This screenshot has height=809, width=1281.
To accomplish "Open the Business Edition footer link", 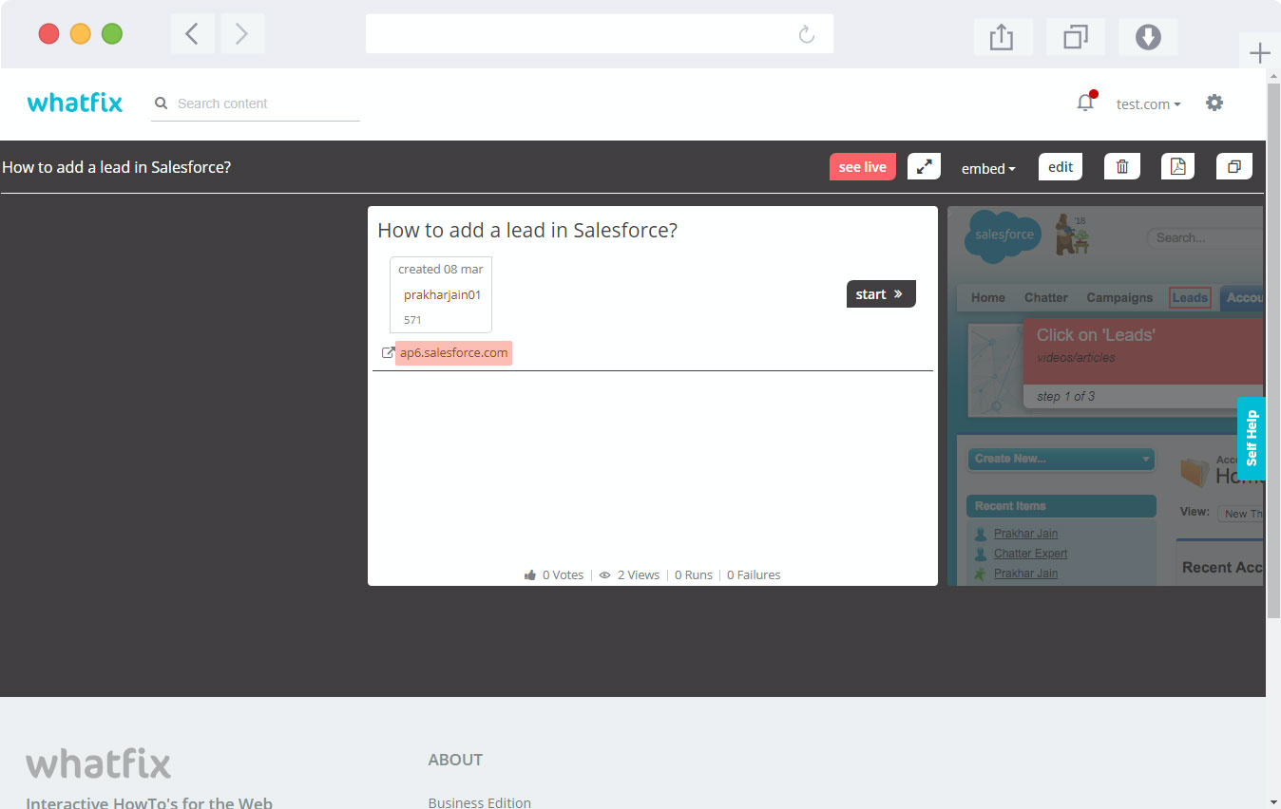I will pos(480,802).
